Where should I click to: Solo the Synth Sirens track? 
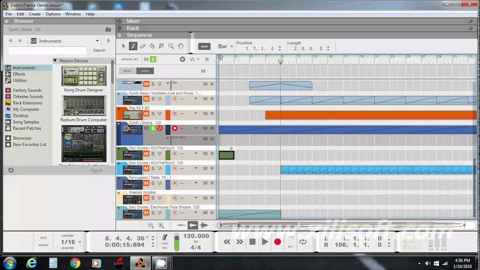click(x=153, y=128)
